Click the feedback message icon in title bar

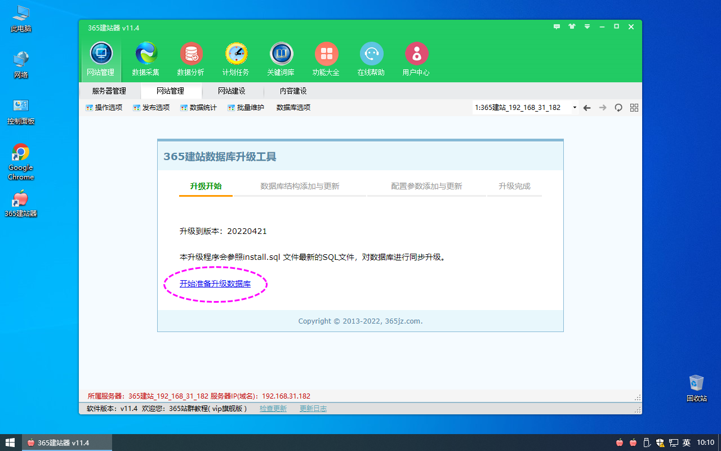(x=557, y=26)
